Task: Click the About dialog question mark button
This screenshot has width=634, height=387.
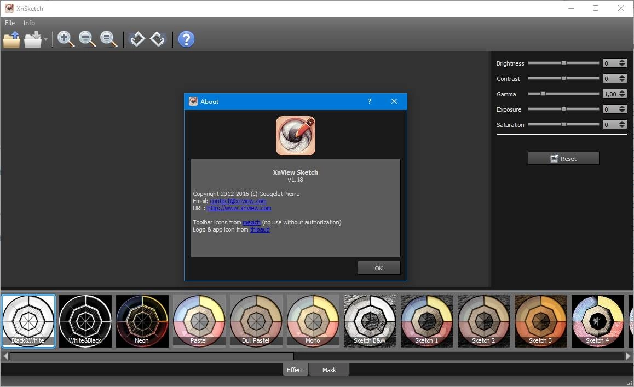Action: [369, 101]
